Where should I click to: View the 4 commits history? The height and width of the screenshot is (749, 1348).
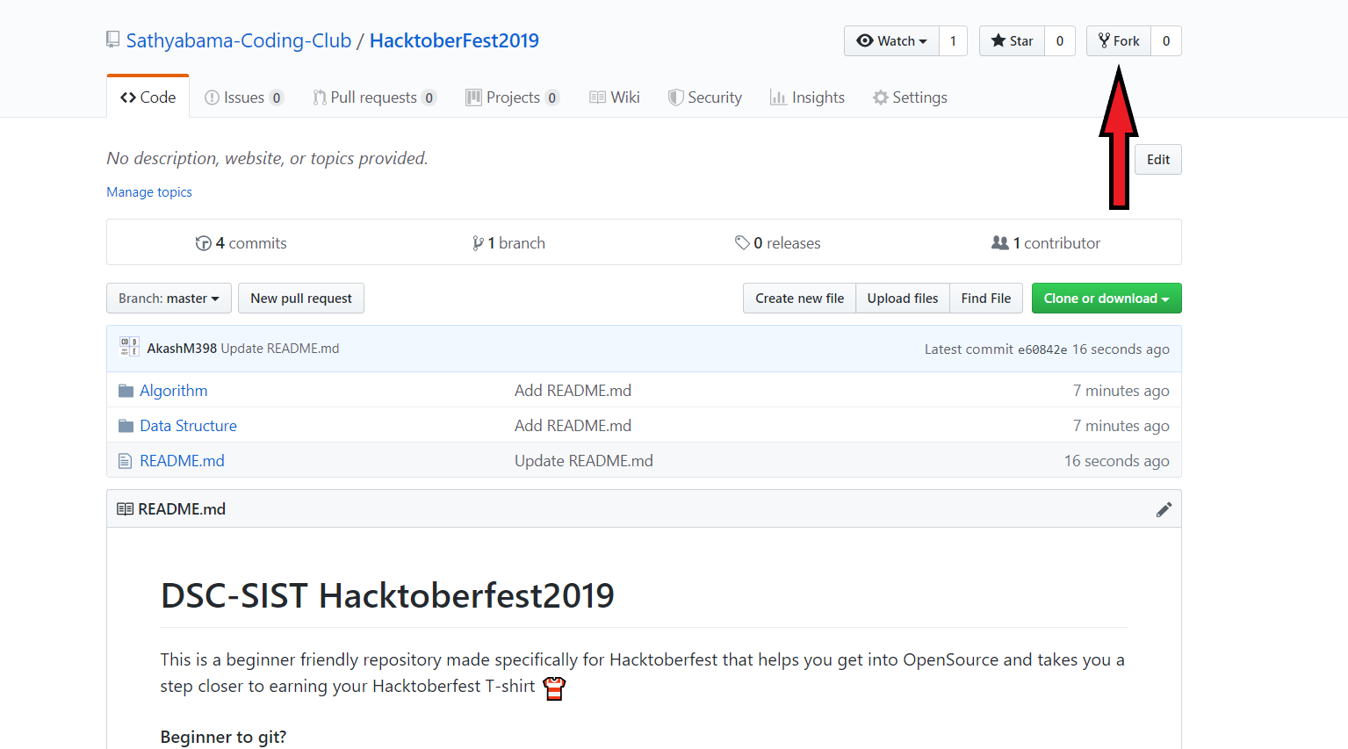[x=241, y=243]
